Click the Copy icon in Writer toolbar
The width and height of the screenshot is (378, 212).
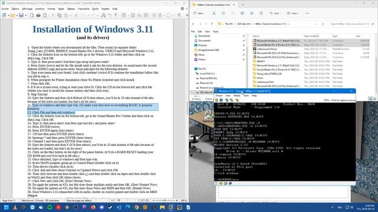(59, 15)
